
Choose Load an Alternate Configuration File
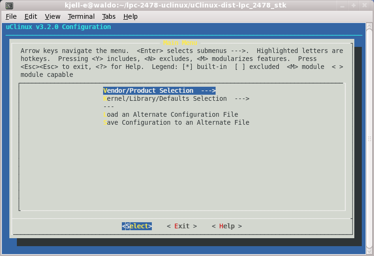[171, 114]
